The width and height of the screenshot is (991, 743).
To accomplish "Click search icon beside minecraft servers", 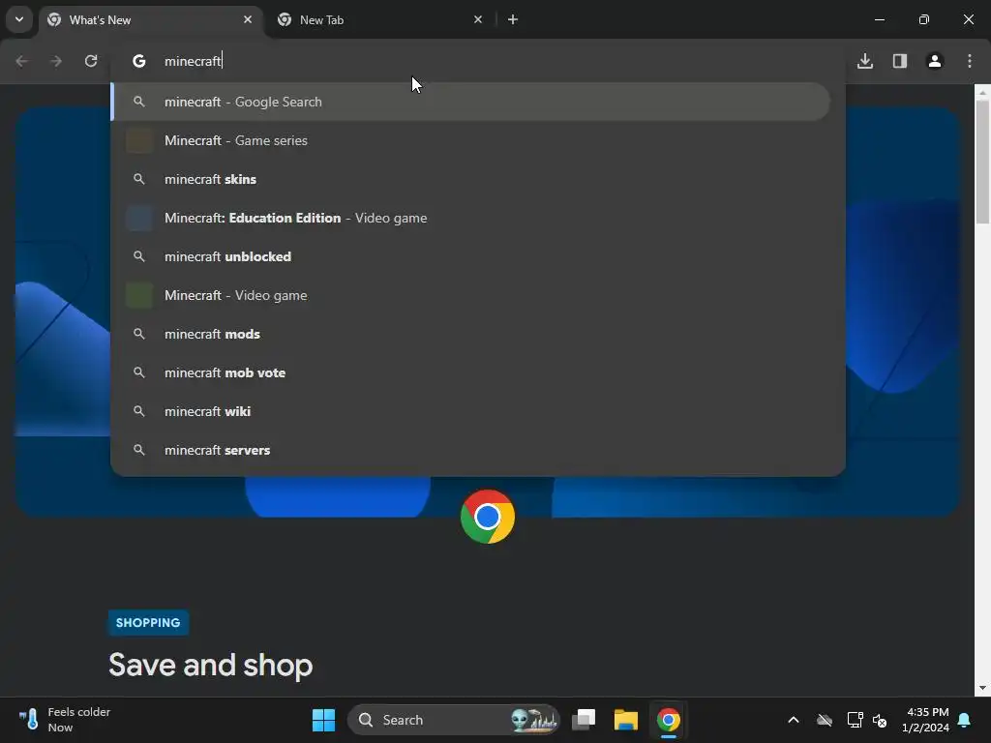I will tap(139, 450).
